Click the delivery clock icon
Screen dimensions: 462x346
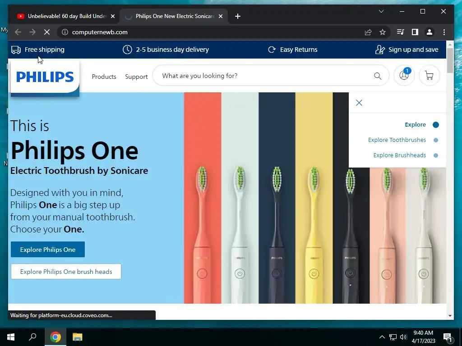tap(127, 50)
